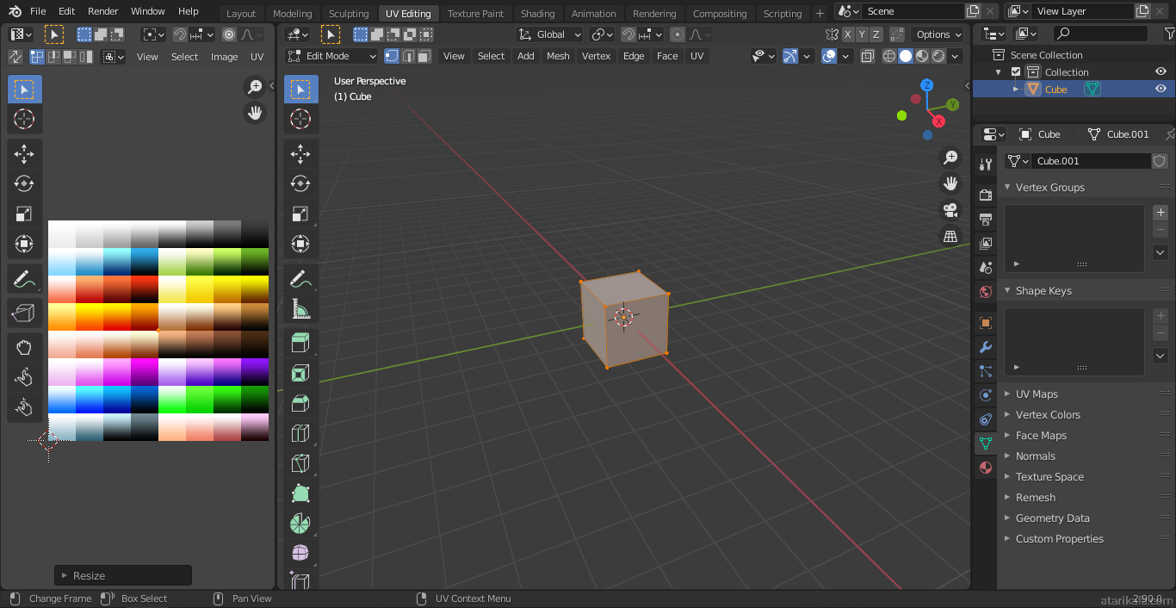This screenshot has height=608, width=1176.
Task: Select the Move tool in the 3D viewport toolbar
Action: [x=300, y=154]
